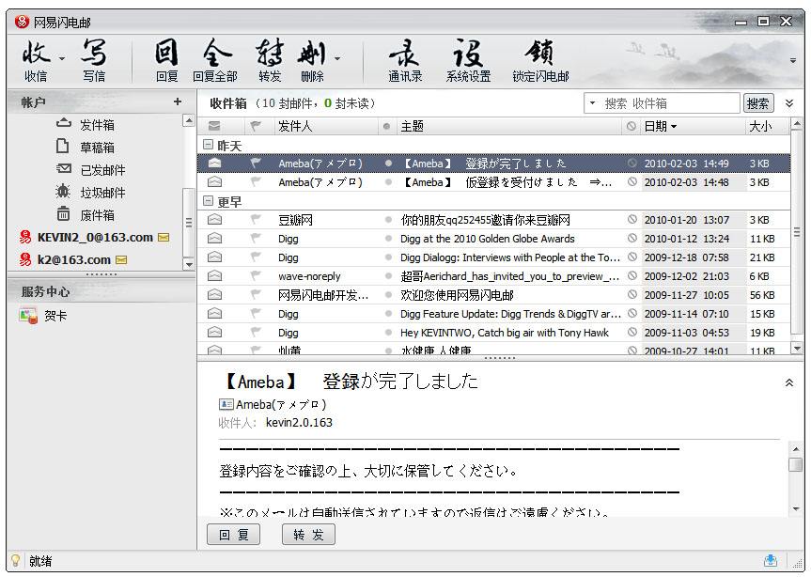Collapse the 更早 email group

208,201
